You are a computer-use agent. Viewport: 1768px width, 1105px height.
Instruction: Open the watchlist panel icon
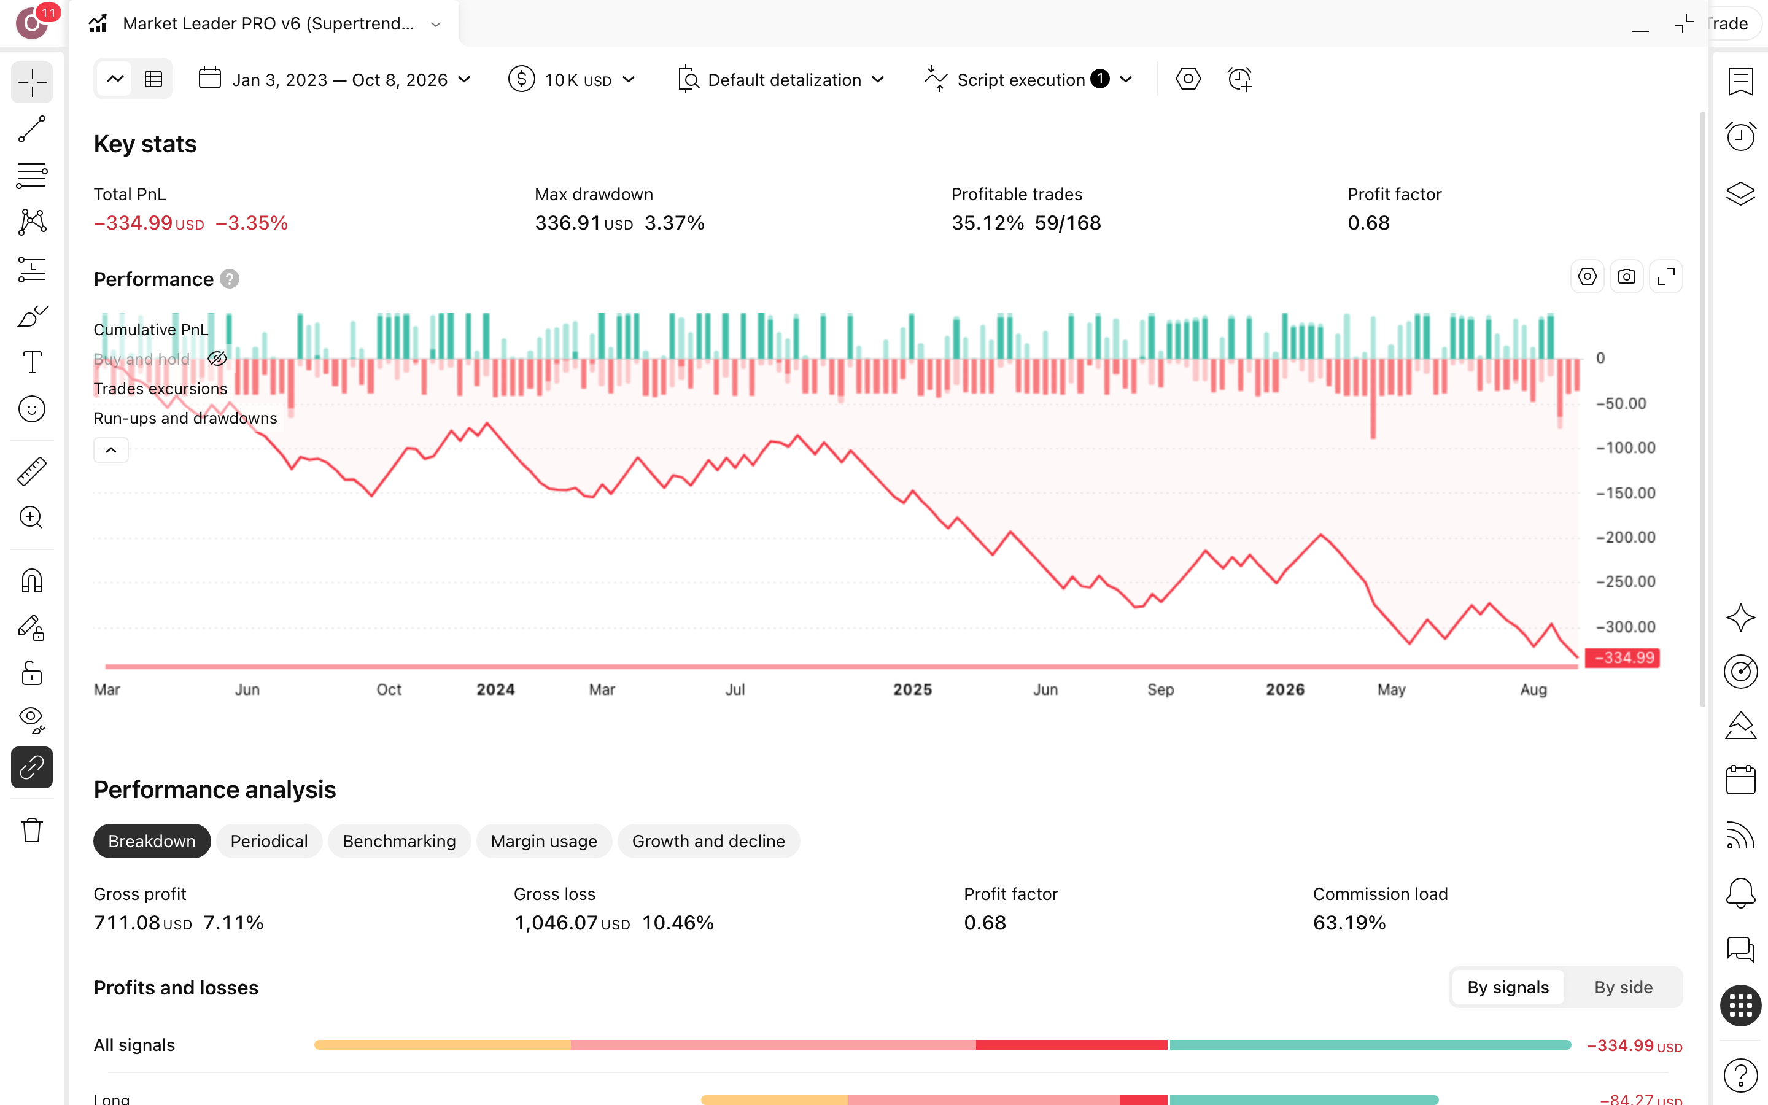point(1740,81)
